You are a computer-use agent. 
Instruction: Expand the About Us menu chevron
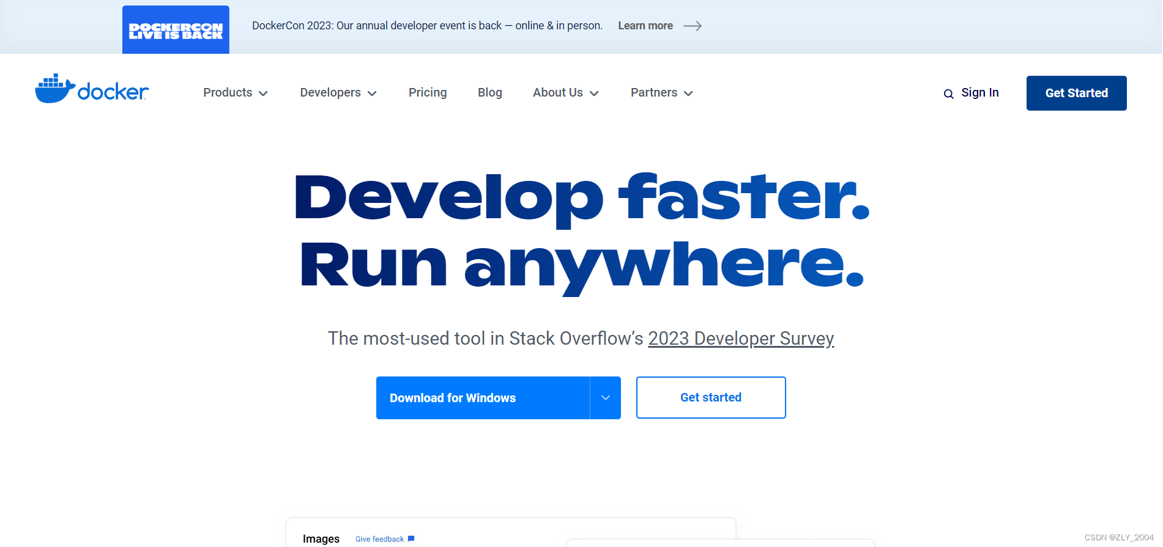594,94
